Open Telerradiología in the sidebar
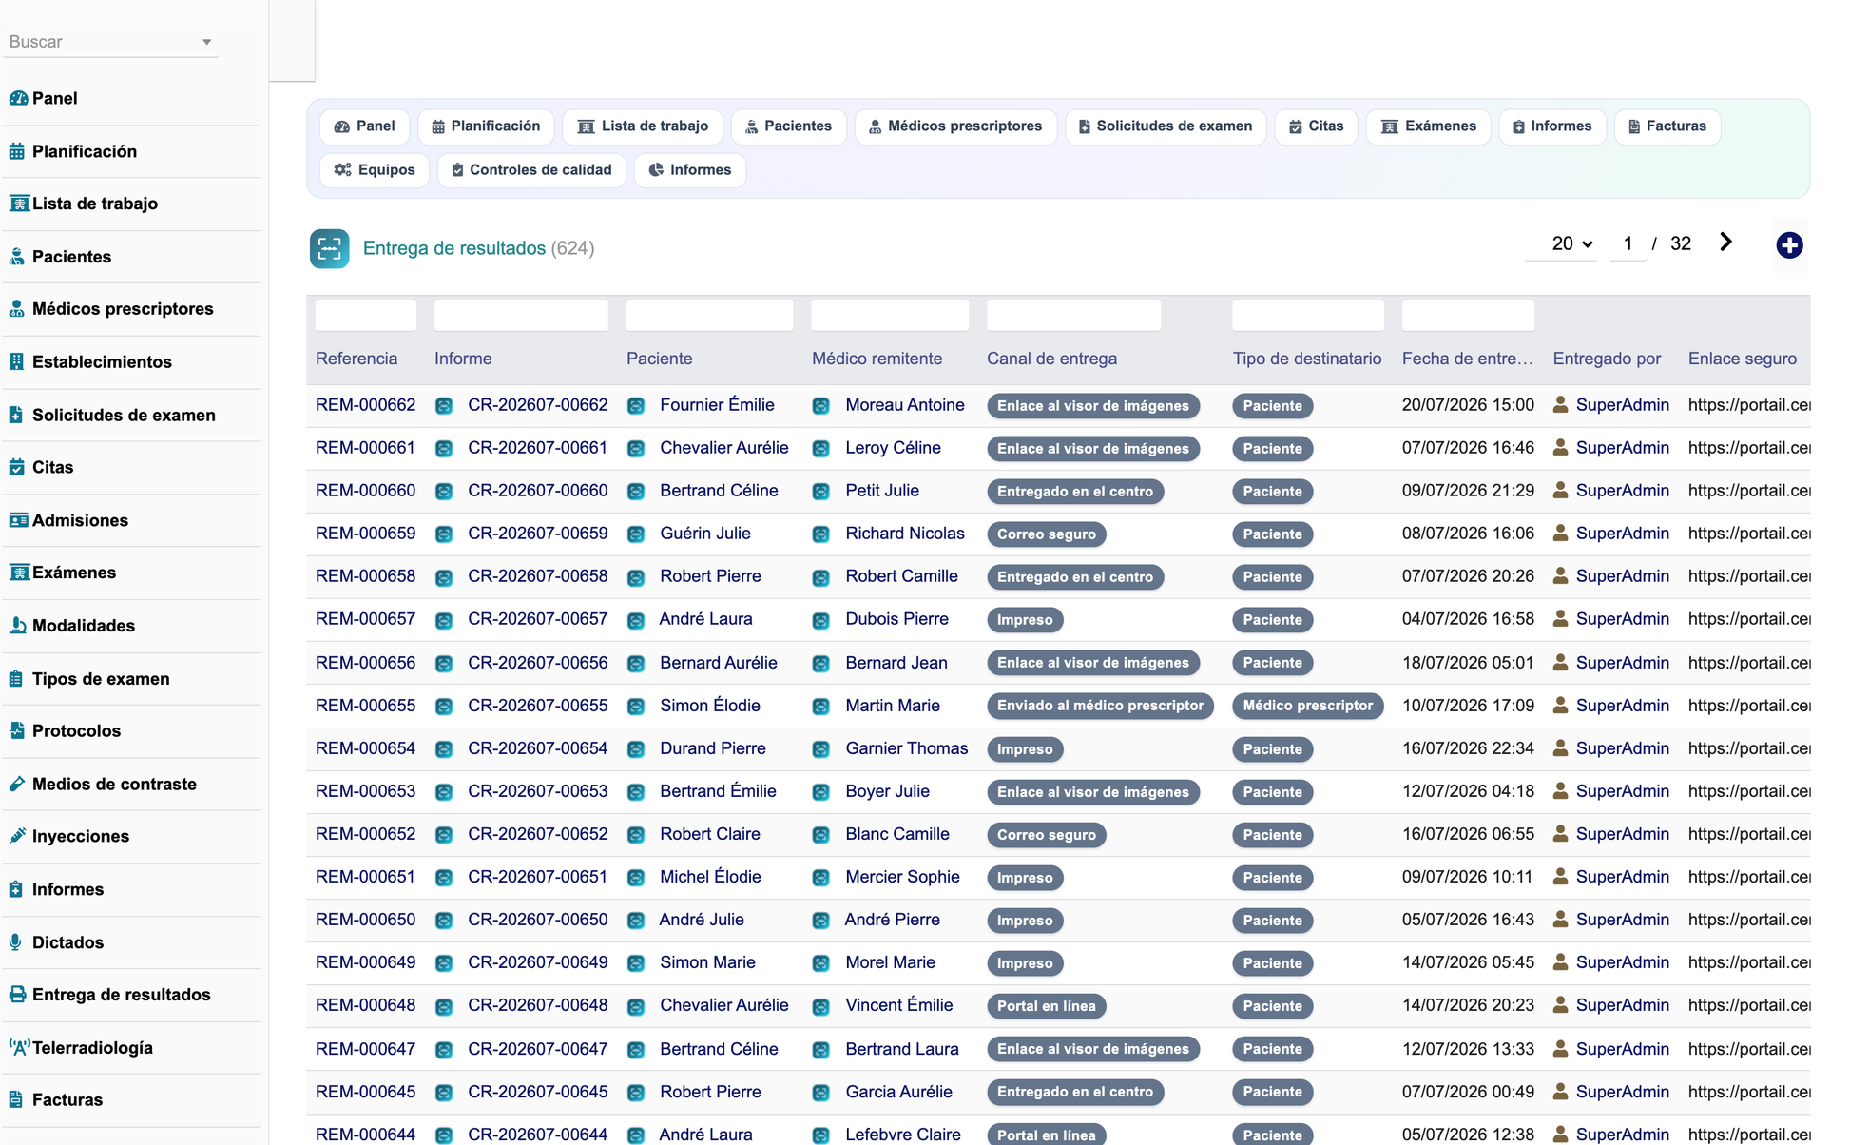1850x1145 pixels. (92, 1048)
